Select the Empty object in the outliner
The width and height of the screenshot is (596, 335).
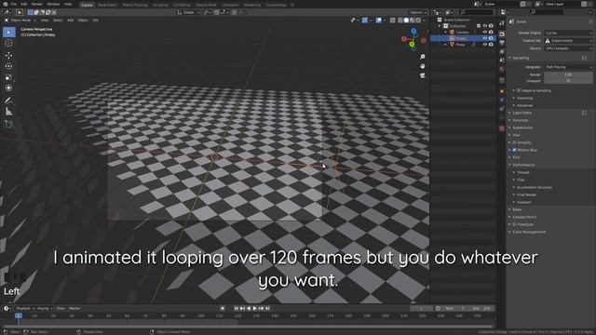[462, 38]
